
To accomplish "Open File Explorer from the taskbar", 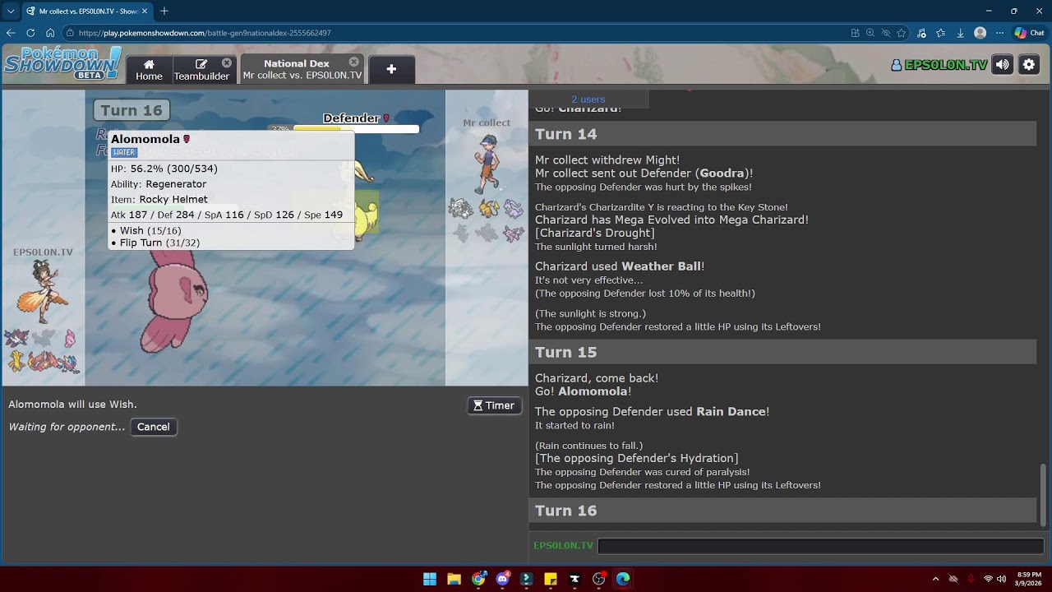I will point(454,579).
